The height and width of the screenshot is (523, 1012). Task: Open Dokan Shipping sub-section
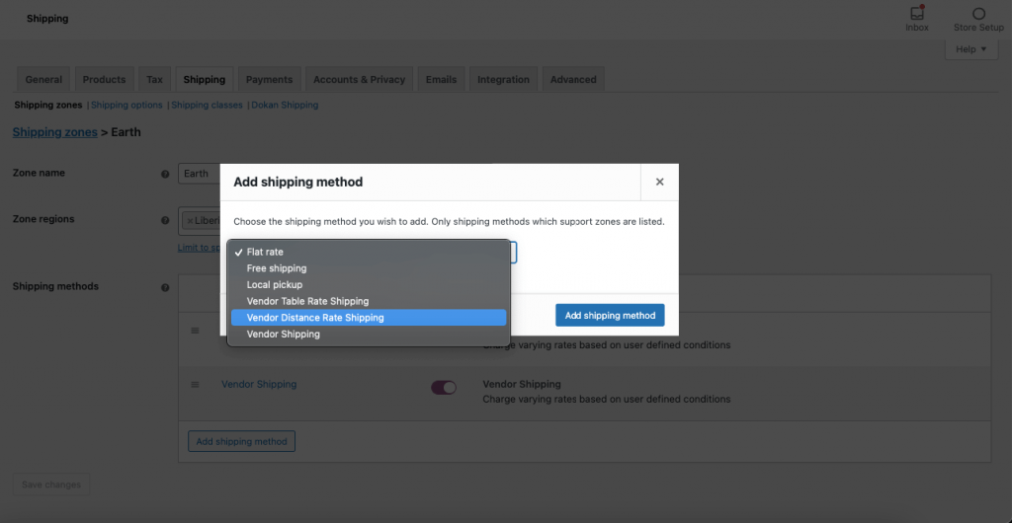[285, 105]
